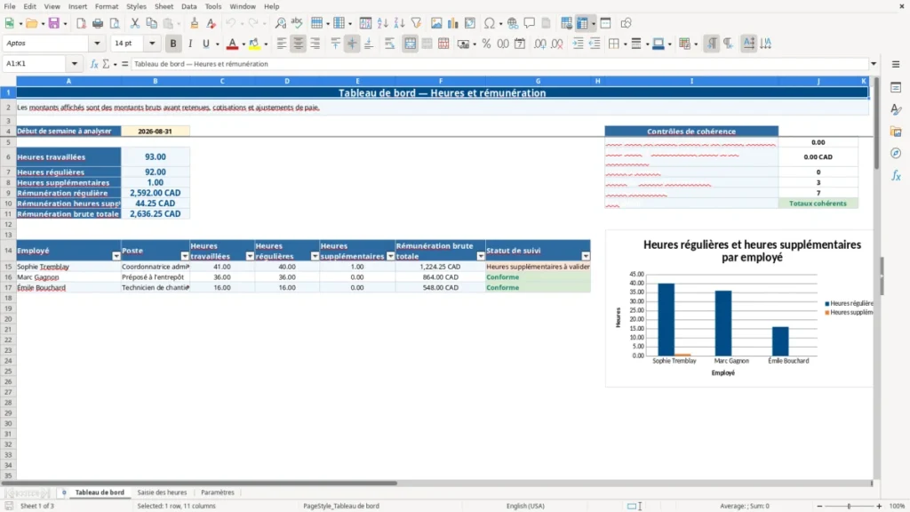Cut selected cells with scissors icon

135,23
